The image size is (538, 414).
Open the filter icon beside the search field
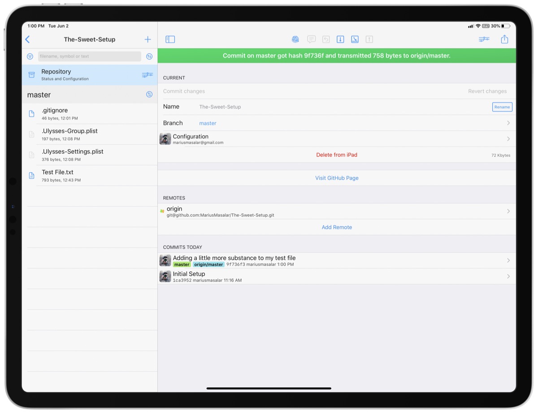[x=30, y=56]
